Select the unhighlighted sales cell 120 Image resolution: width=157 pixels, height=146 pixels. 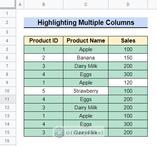(128, 83)
